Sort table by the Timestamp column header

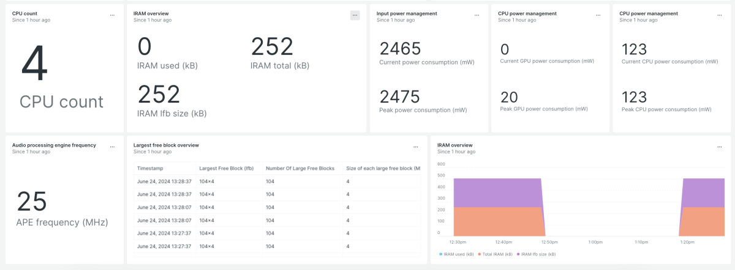[x=150, y=168]
